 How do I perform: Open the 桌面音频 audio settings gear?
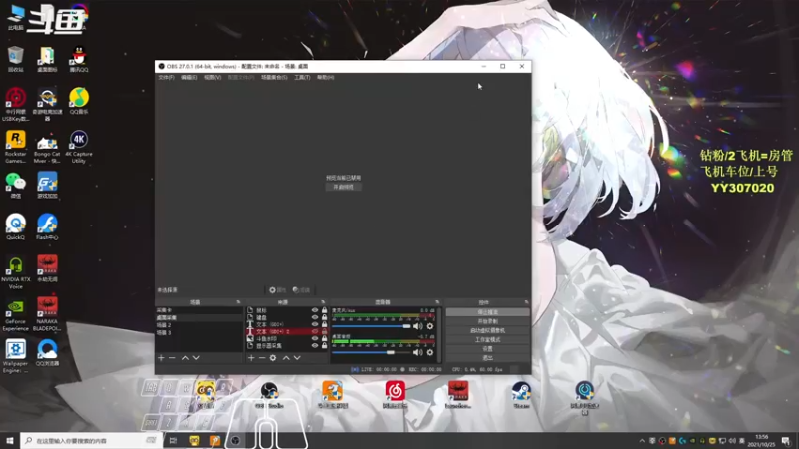[430, 352]
